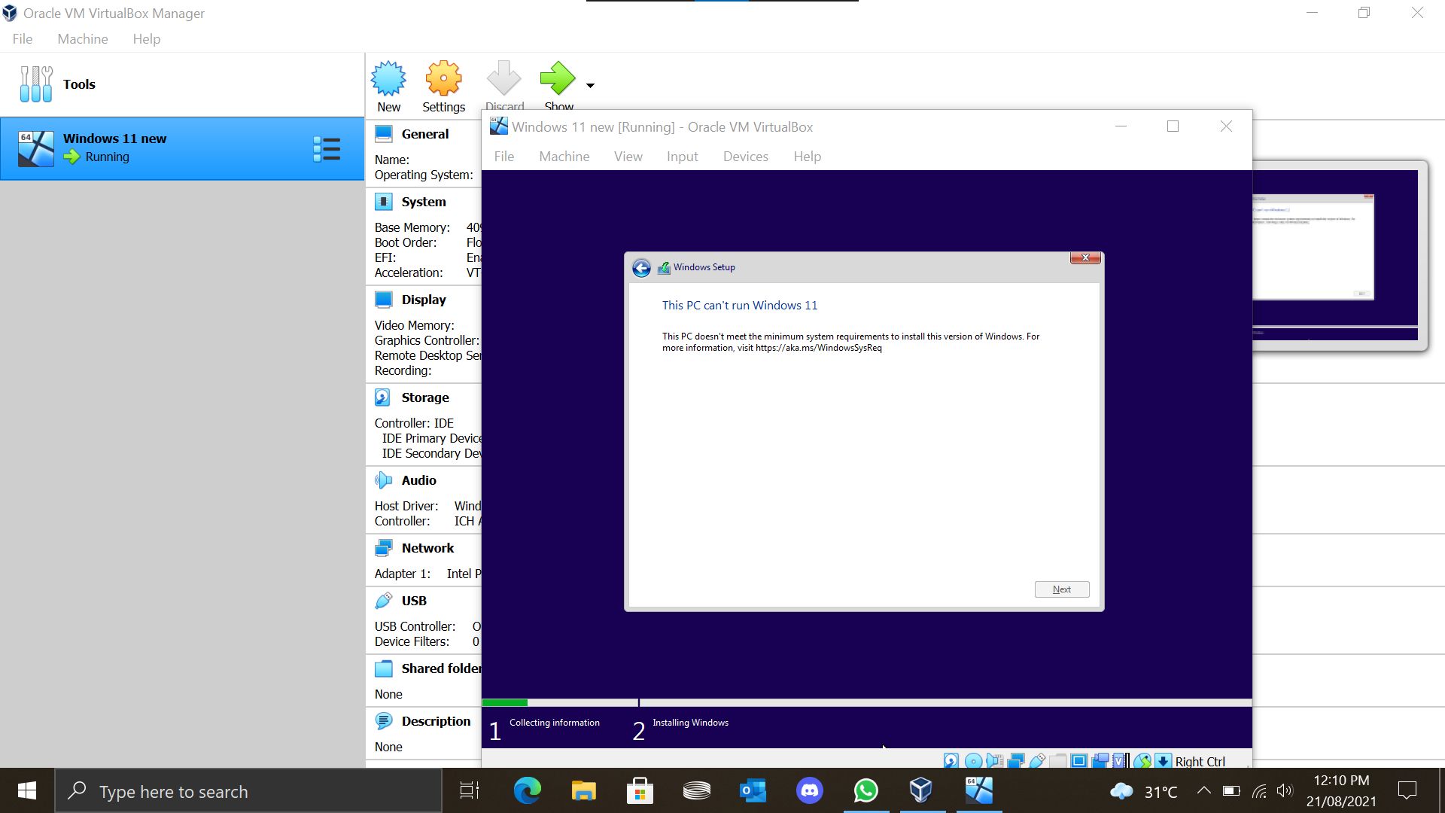Open the System details section header
This screenshot has height=813, width=1445.
[x=424, y=202]
